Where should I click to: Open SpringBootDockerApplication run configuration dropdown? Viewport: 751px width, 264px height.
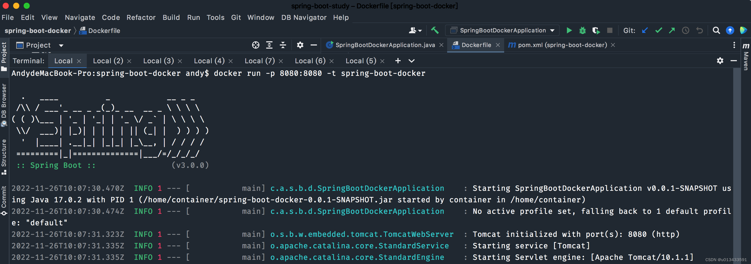click(503, 30)
